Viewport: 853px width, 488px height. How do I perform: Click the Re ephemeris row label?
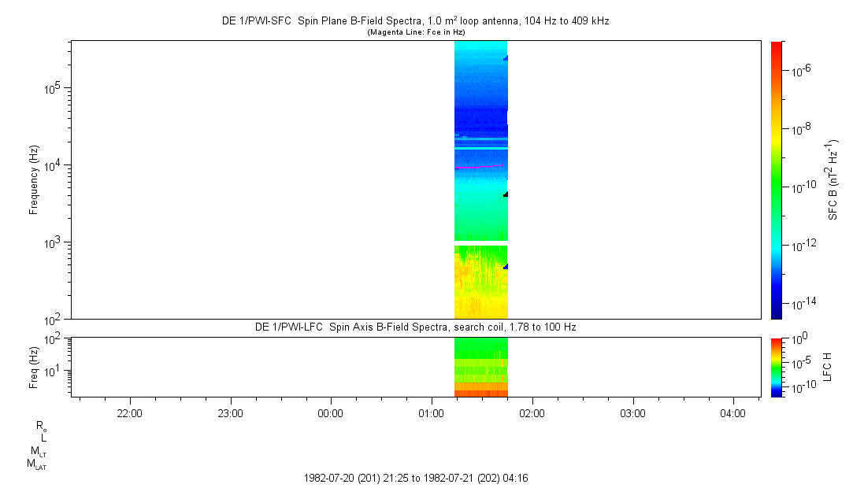[41, 426]
